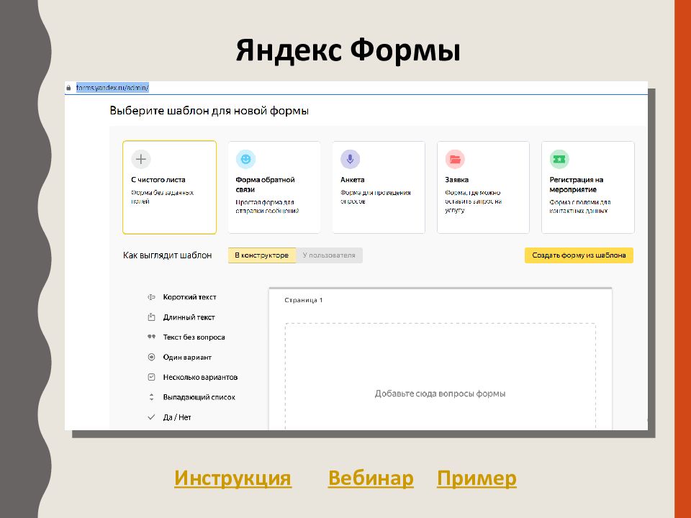
Task: Click the Как выглядит шаблон label
Action: (x=168, y=255)
